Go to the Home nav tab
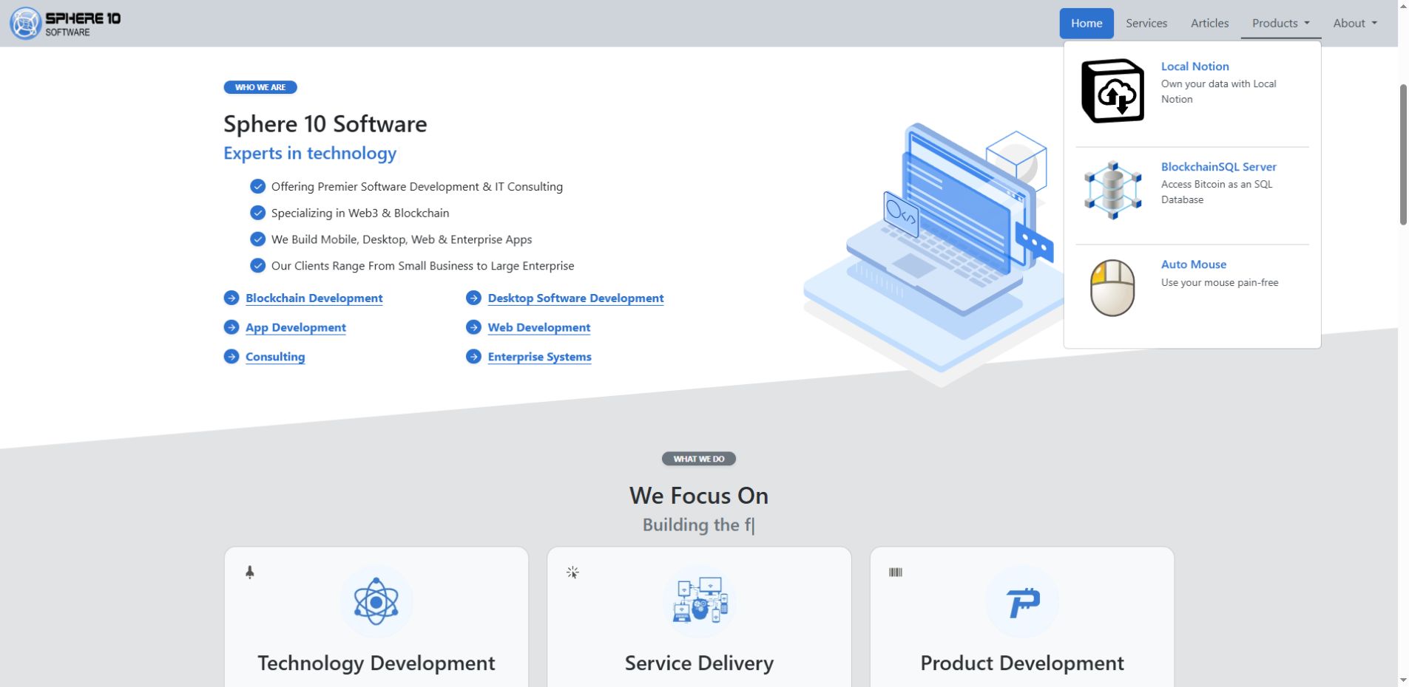This screenshot has width=1409, height=687. click(x=1087, y=24)
